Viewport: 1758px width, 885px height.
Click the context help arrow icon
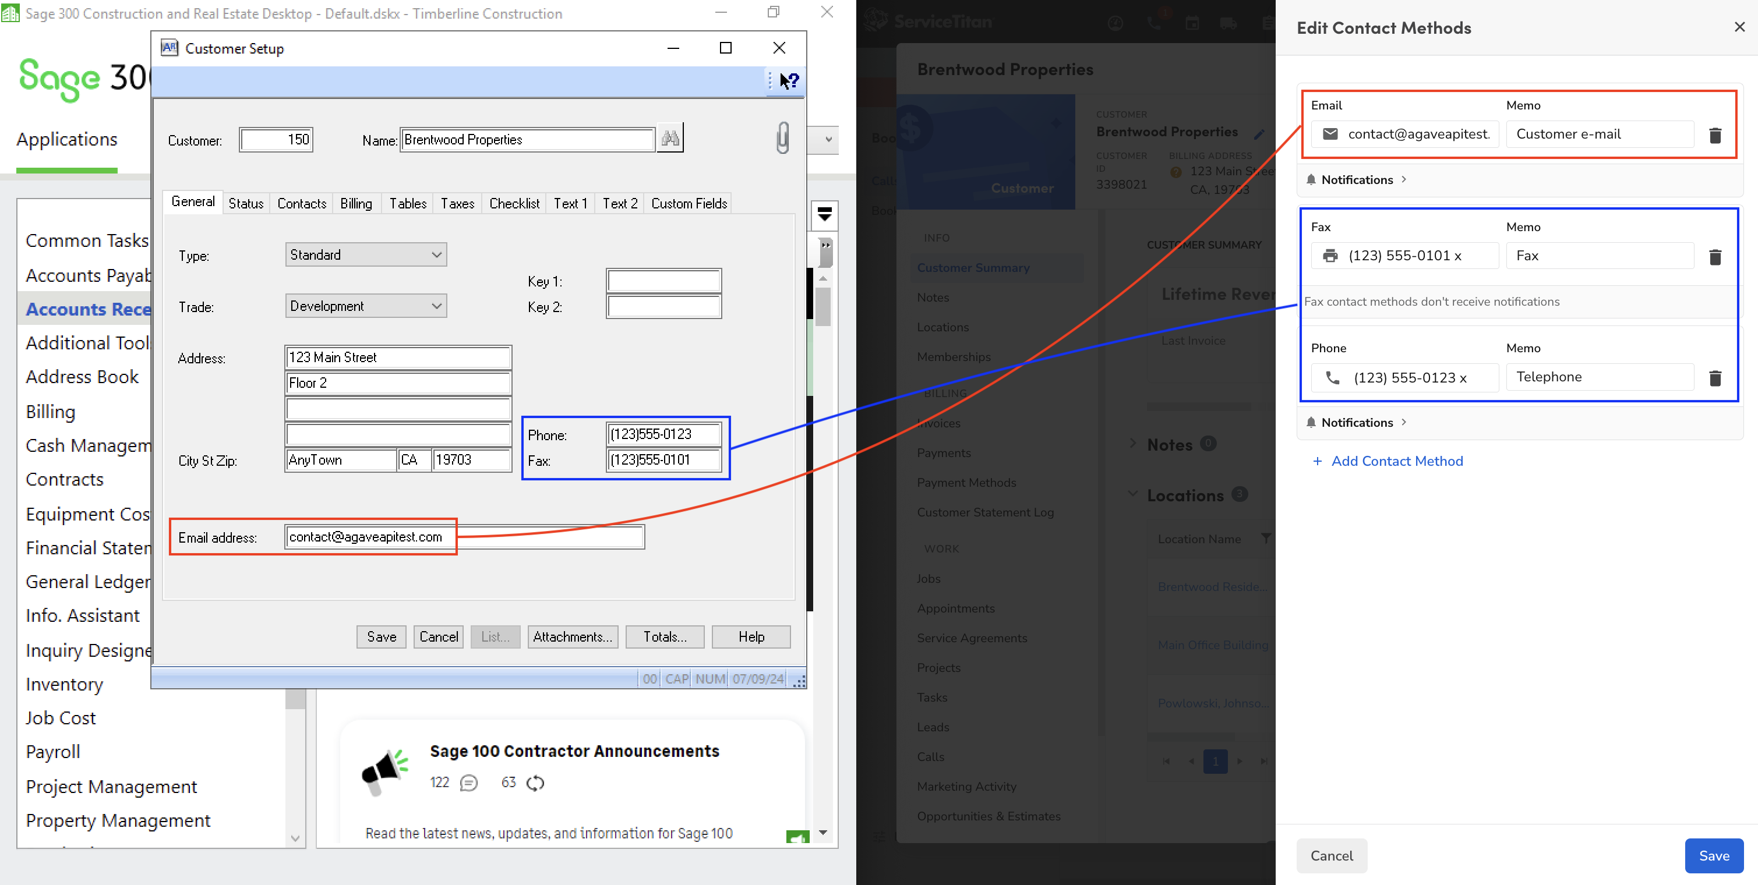(x=789, y=80)
